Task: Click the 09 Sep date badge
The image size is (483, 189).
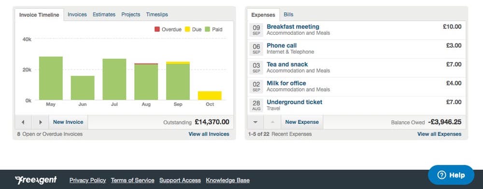Action: point(256,30)
